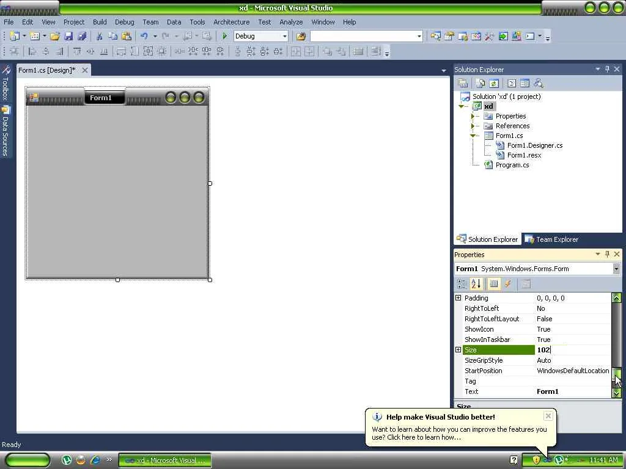
Task: Click the xd Visual Studio taskbar button
Action: [x=165, y=460]
